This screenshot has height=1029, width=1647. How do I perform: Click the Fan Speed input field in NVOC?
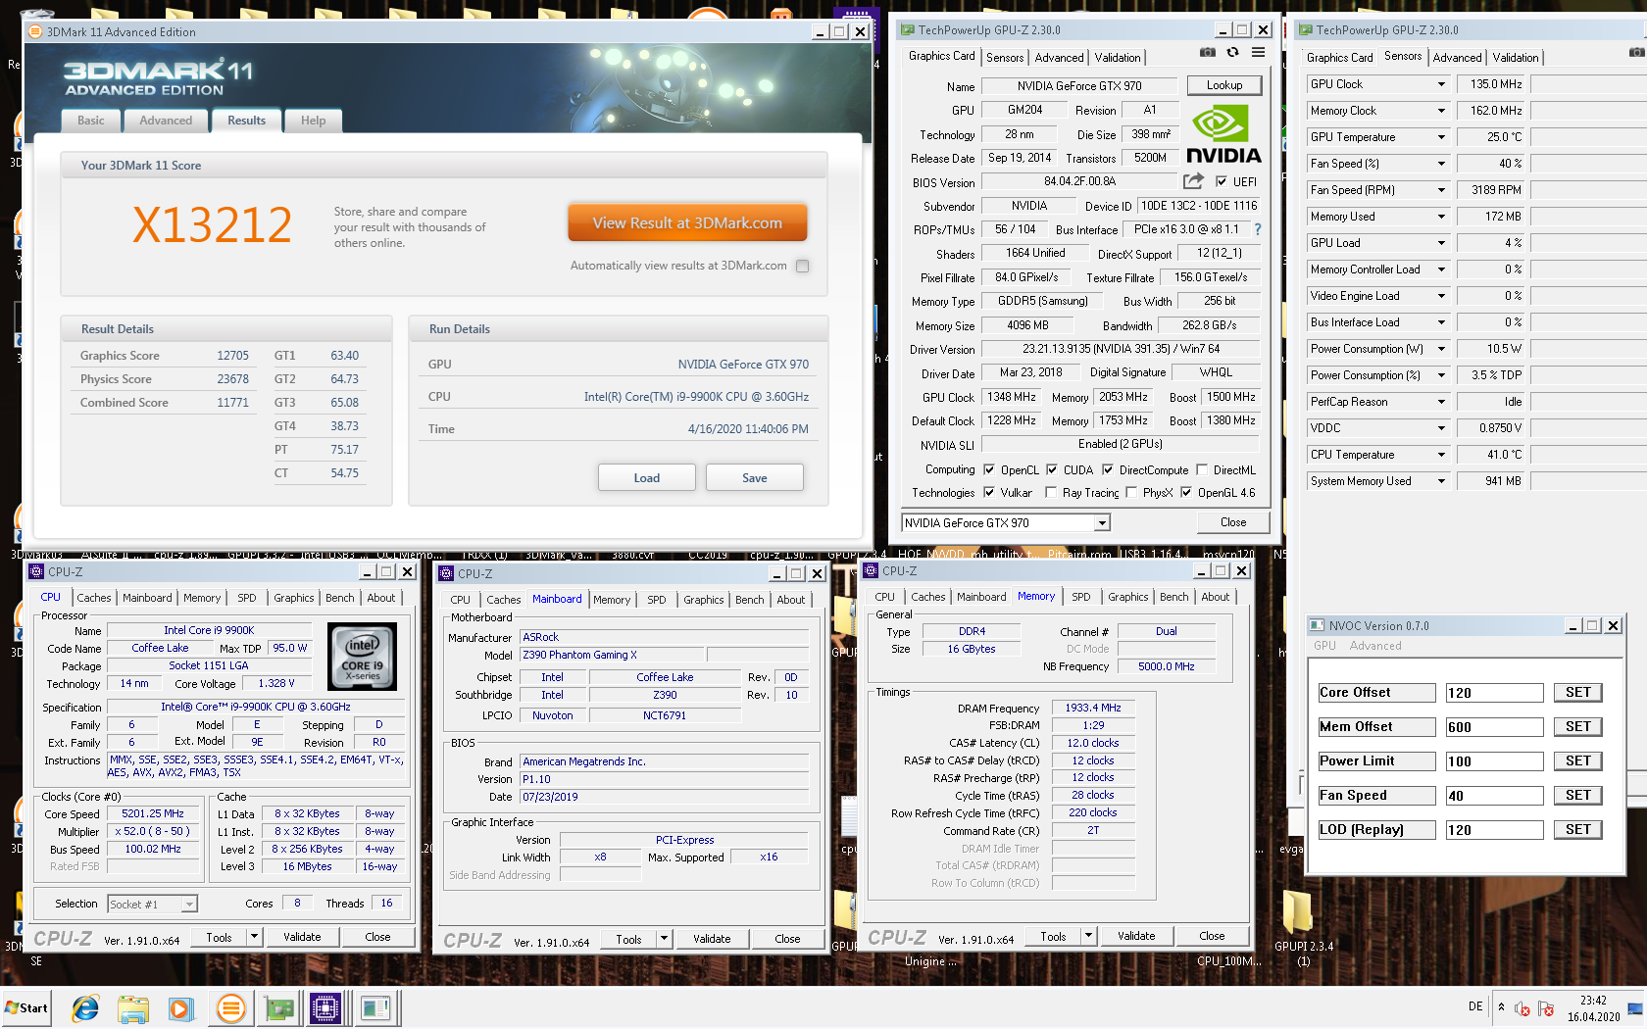pyautogui.click(x=1495, y=796)
